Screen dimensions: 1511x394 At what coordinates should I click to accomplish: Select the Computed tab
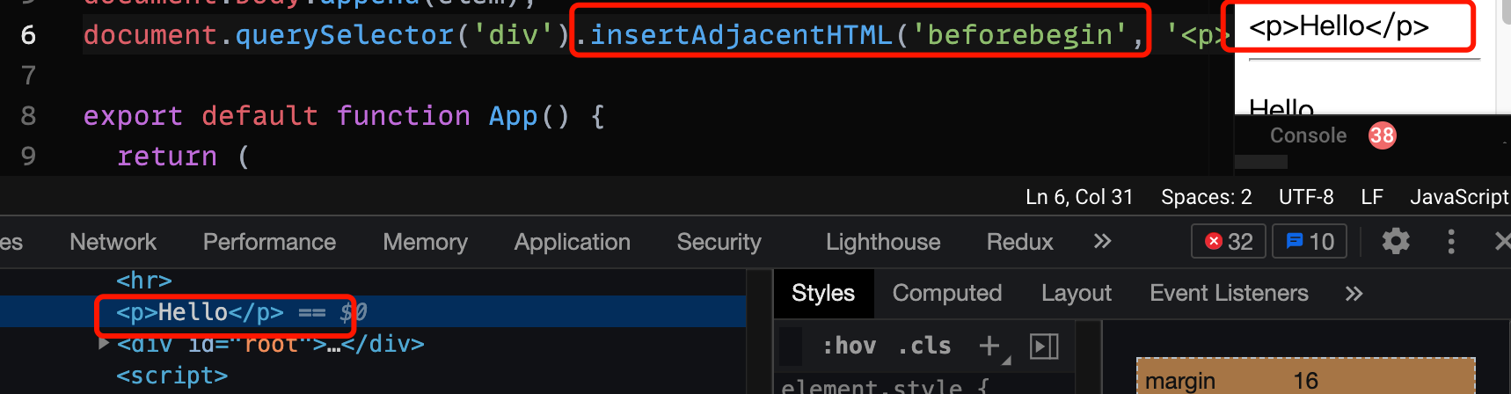point(947,293)
